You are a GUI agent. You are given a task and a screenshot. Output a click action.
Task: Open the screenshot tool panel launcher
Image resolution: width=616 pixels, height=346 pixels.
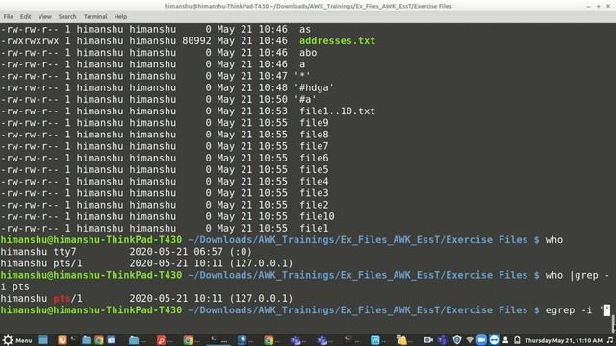(x=112, y=340)
